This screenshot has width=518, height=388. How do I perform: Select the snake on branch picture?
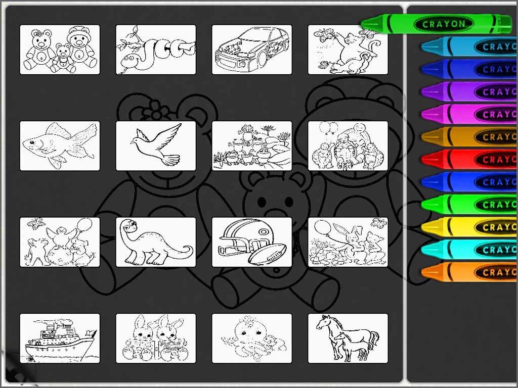(156, 50)
